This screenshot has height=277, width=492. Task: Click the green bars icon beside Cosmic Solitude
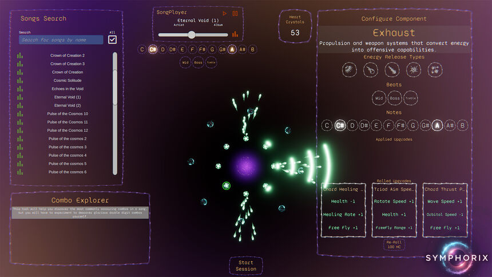tap(20, 81)
